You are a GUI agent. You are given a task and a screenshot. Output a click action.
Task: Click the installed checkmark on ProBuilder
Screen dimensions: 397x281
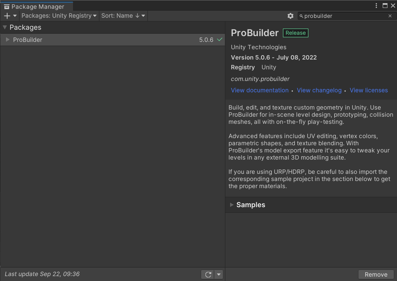[x=220, y=39]
